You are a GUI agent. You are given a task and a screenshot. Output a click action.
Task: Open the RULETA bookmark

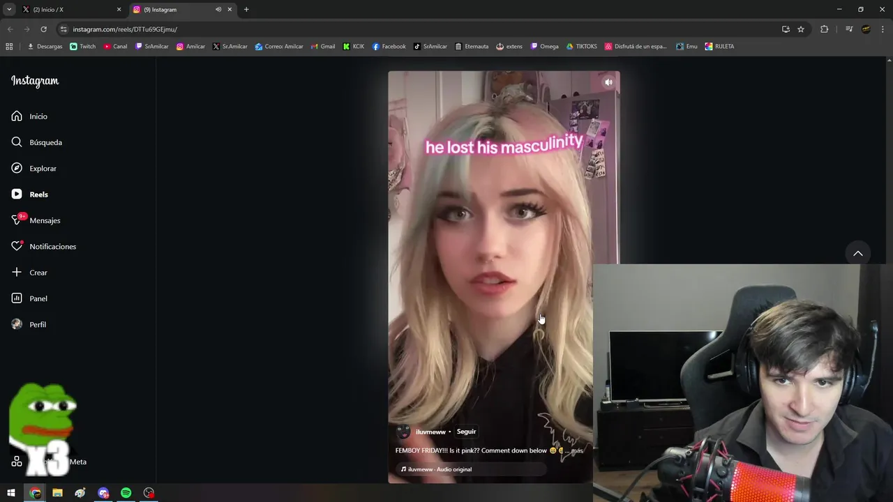coord(719,47)
